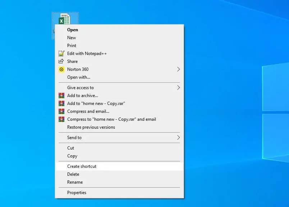Select Compress to "home new - Copy.rar" and email
This screenshot has width=289, height=207.
[x=111, y=119]
